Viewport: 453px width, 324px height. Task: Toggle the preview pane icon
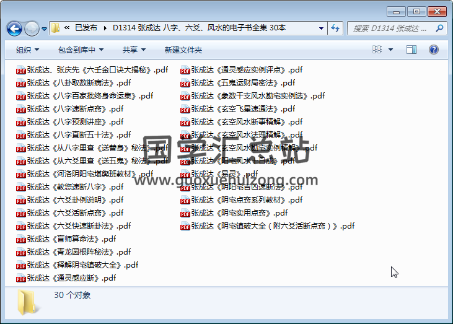pyautogui.click(x=411, y=50)
